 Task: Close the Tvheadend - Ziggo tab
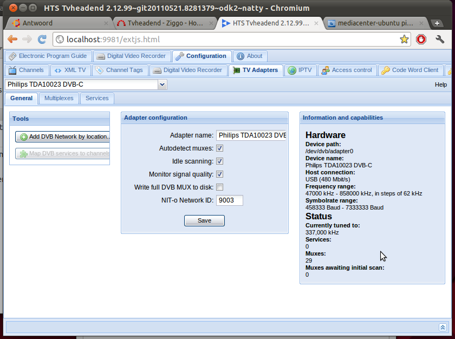pyautogui.click(x=211, y=23)
